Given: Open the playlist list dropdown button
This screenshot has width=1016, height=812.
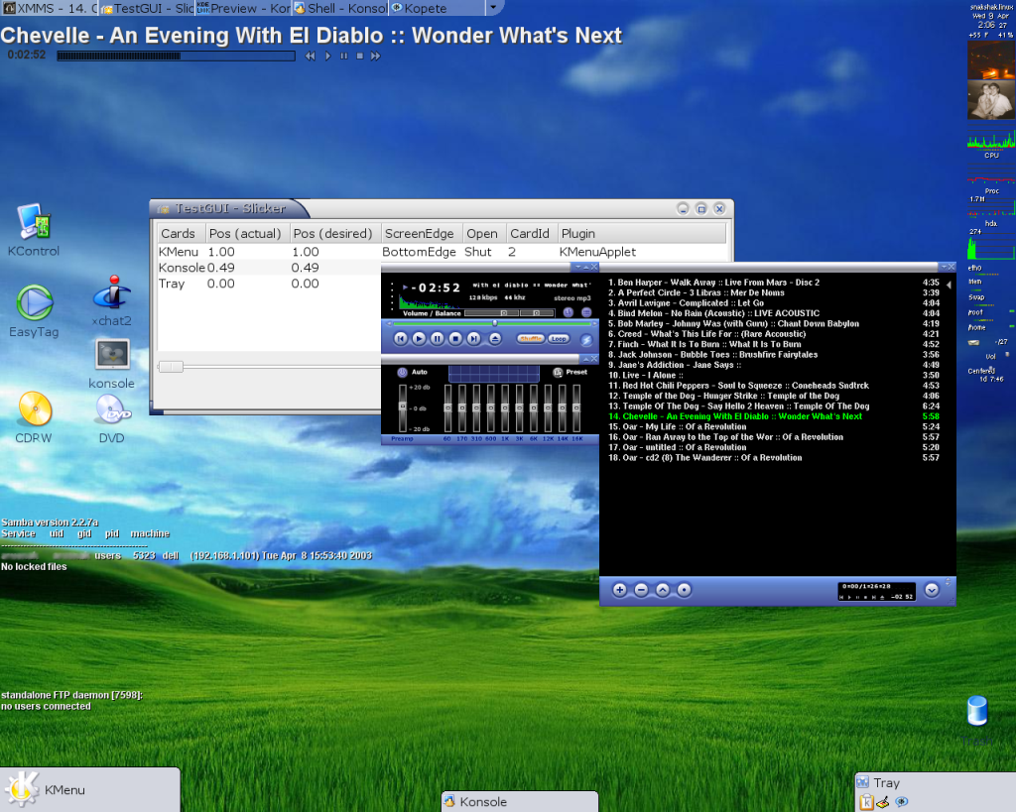Looking at the screenshot, I should pos(931,590).
